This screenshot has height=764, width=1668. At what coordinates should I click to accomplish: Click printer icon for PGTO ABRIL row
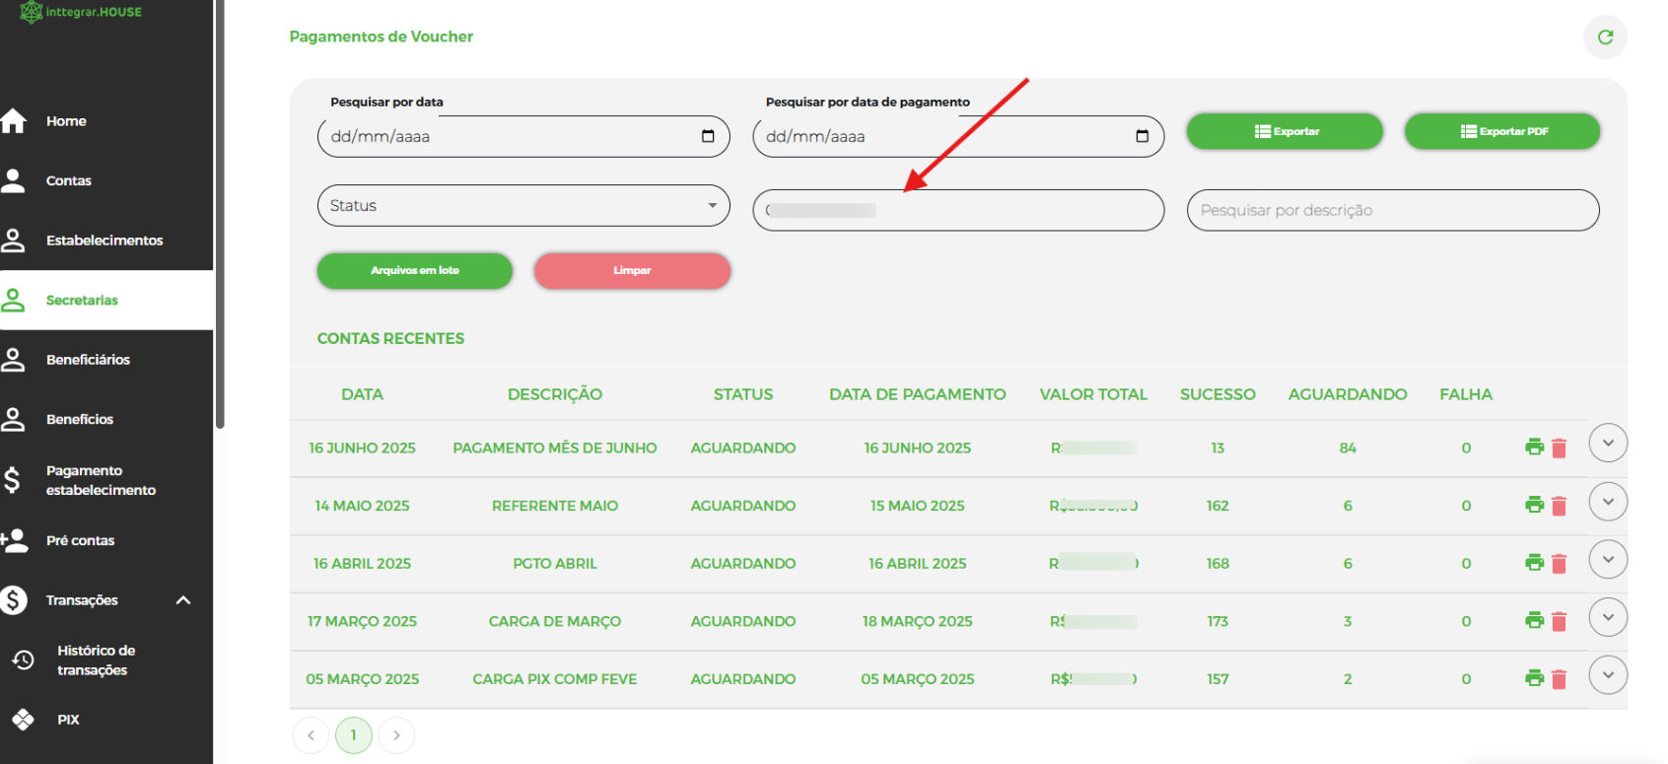[1534, 563]
